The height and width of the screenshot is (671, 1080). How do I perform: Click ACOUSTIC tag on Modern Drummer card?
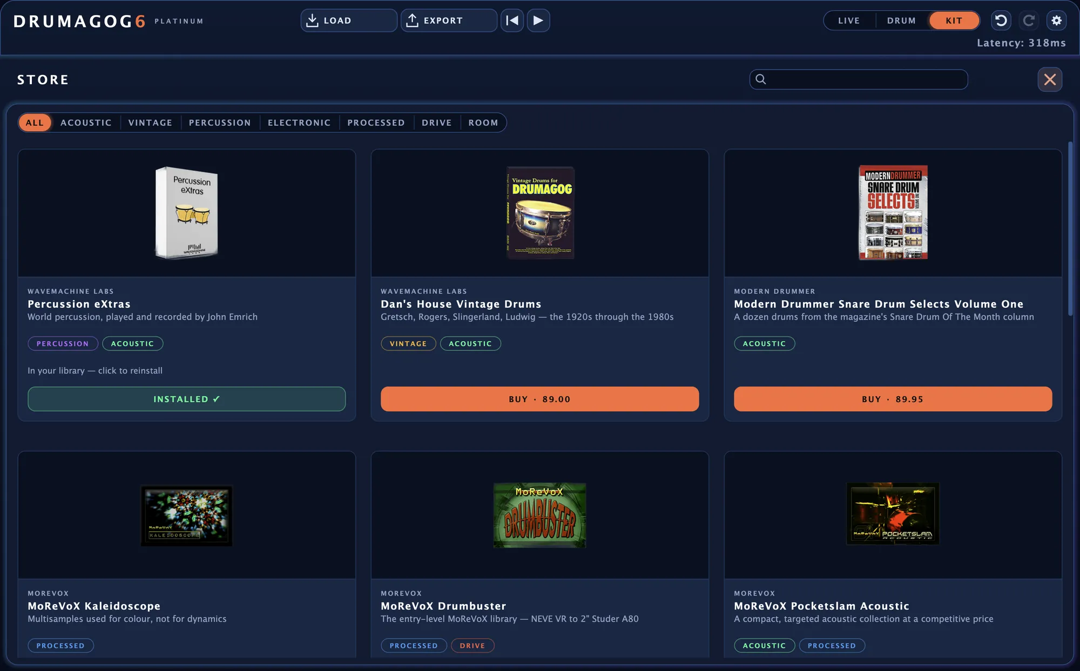coord(764,343)
